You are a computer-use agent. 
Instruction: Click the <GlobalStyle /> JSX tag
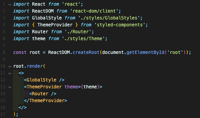pyautogui.click(x=44, y=80)
